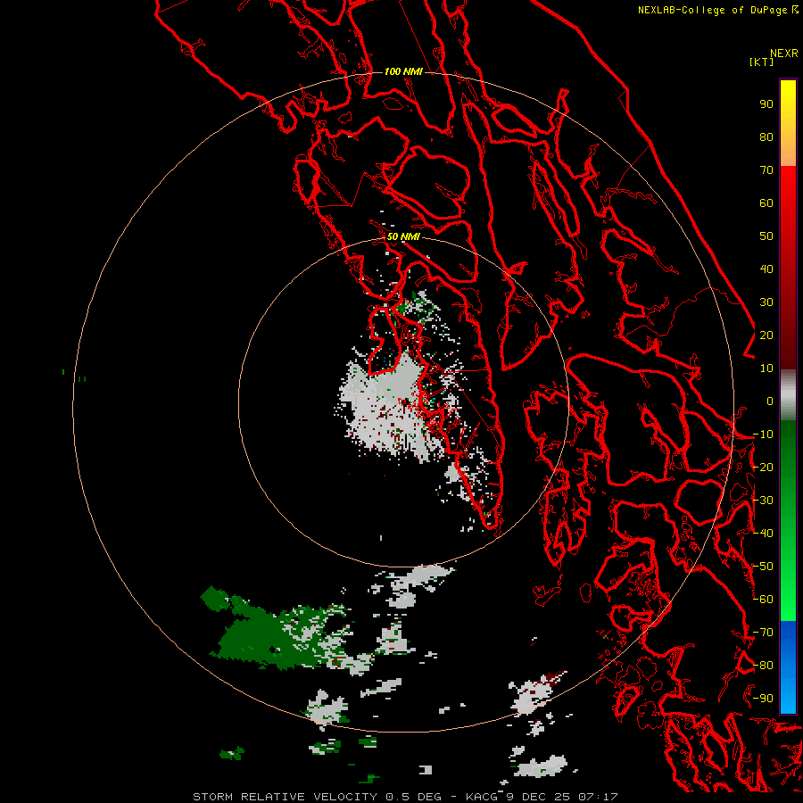803x803 pixels.
Task: Select the 50 NMI range ring label
Action: click(403, 236)
